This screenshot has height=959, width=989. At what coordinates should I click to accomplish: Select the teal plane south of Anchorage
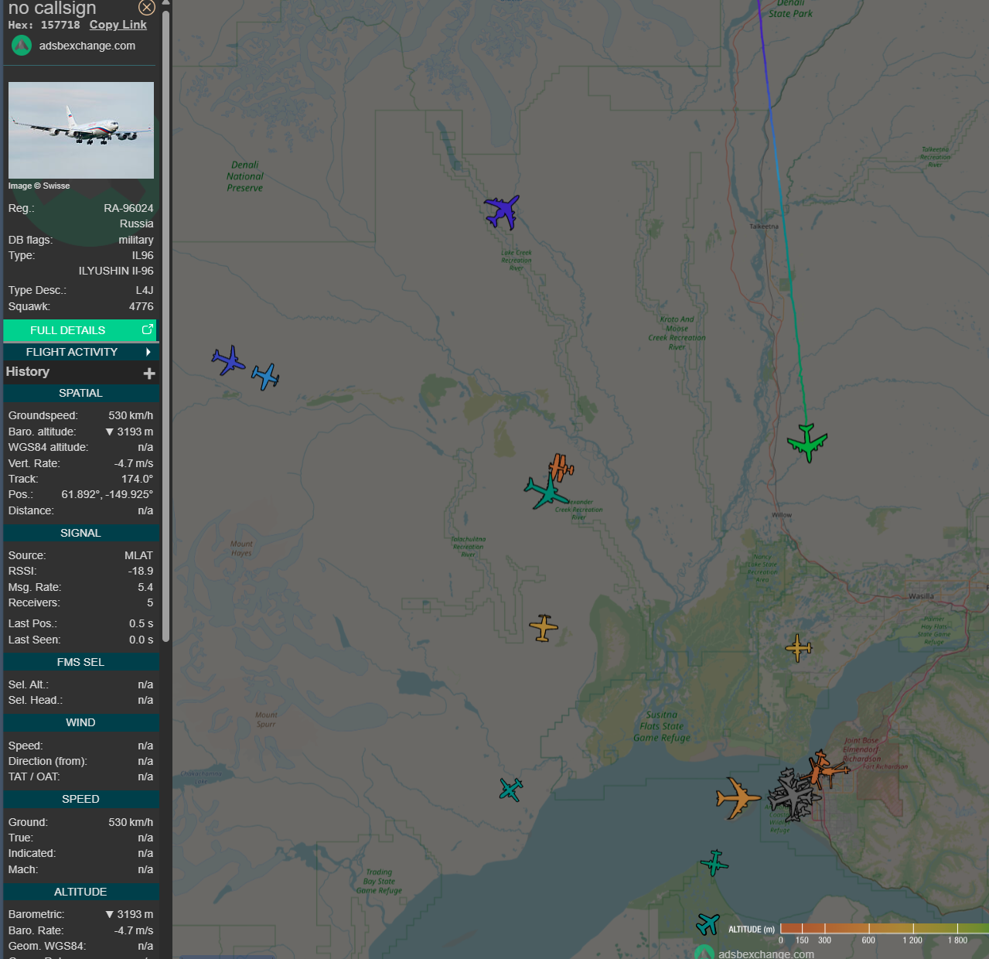(x=714, y=862)
